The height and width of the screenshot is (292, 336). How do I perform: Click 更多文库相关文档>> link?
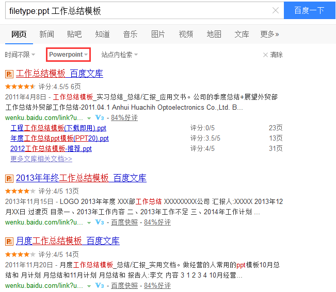[41, 159]
